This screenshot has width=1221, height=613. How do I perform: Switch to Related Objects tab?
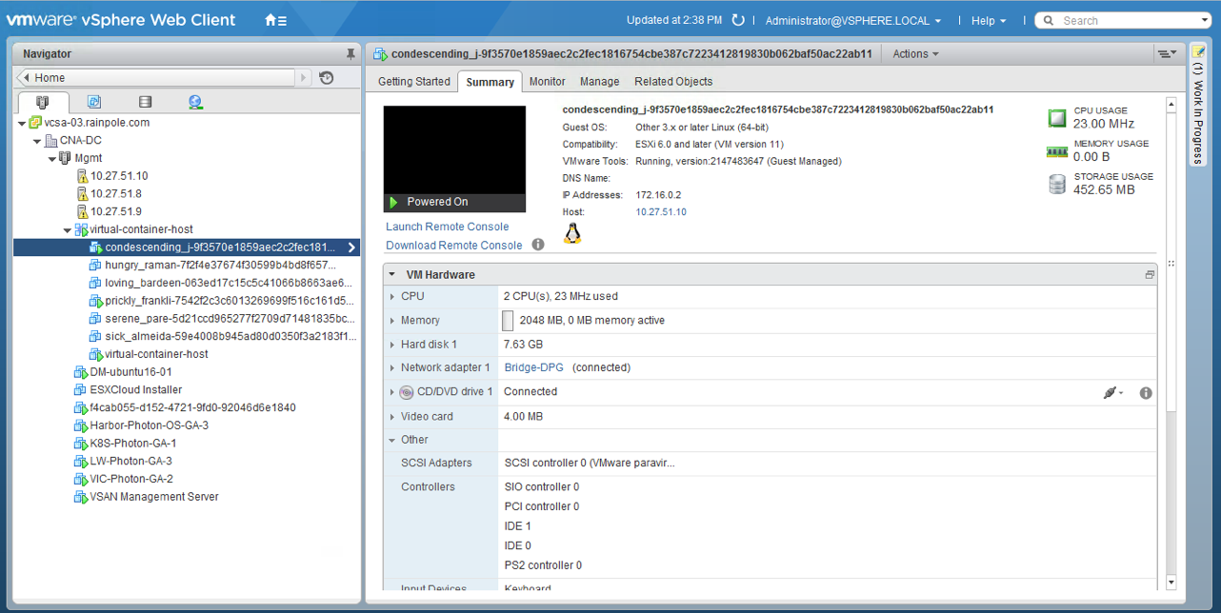coord(672,82)
